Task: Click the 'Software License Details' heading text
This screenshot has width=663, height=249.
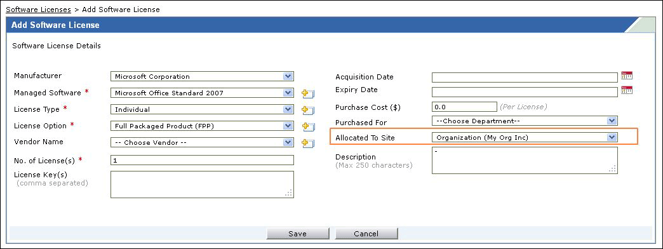Action: pos(57,46)
